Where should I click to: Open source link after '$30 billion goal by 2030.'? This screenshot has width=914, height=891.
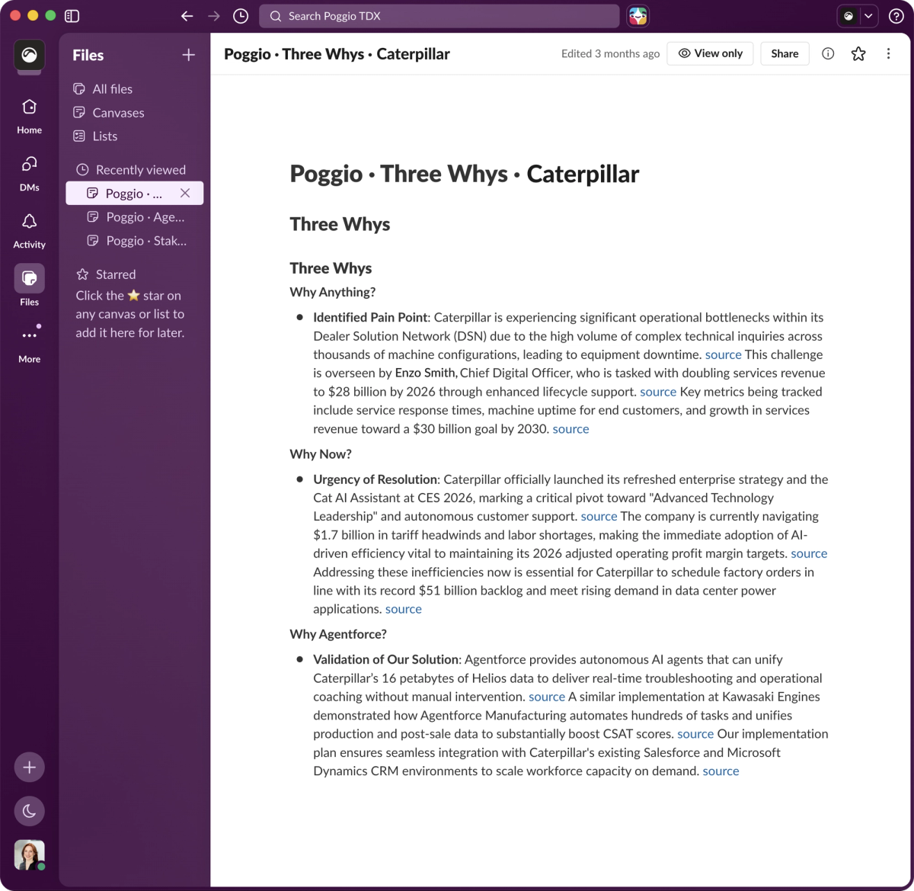570,429
